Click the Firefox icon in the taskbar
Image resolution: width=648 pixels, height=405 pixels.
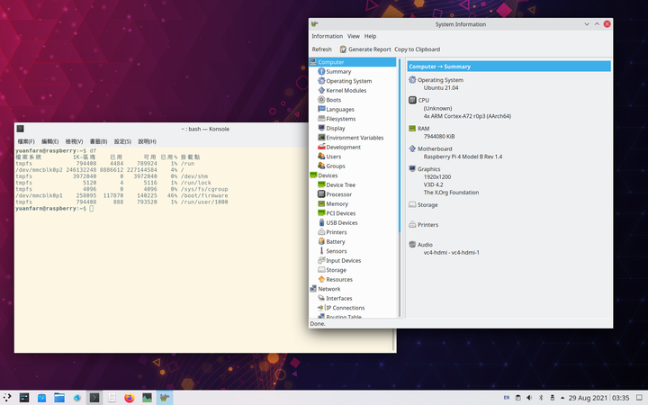(x=128, y=397)
